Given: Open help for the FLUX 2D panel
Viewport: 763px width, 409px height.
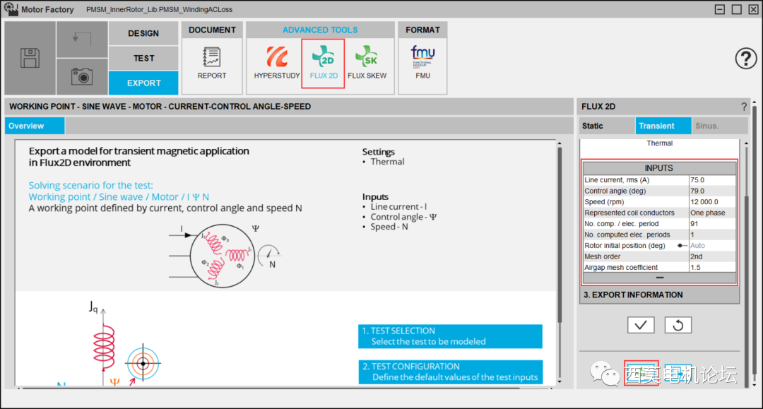Looking at the screenshot, I should (x=743, y=107).
